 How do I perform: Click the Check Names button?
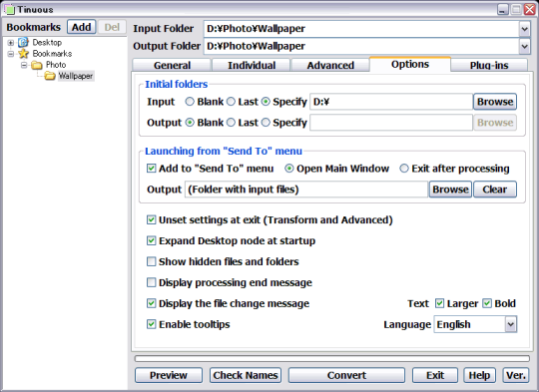[246, 375]
